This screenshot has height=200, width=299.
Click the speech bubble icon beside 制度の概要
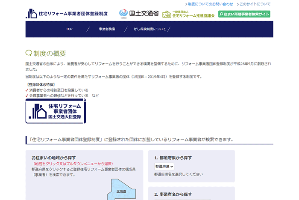click(x=29, y=53)
